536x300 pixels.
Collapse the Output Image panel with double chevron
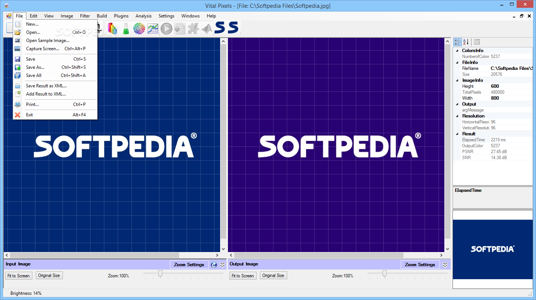tap(445, 265)
